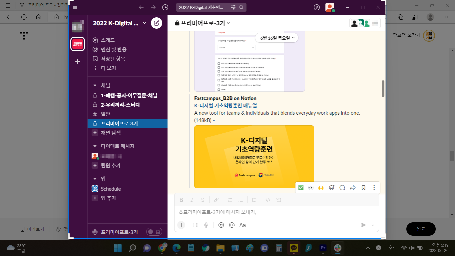Go forward in Slack history
This screenshot has width=455, height=256.
153,7
